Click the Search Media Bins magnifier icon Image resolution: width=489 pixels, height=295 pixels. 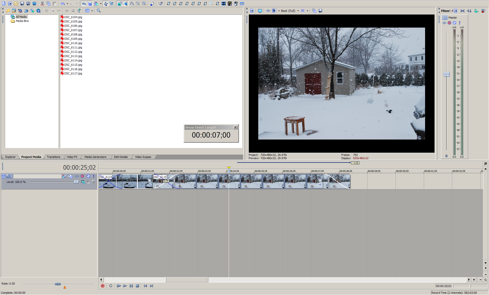(x=99, y=11)
